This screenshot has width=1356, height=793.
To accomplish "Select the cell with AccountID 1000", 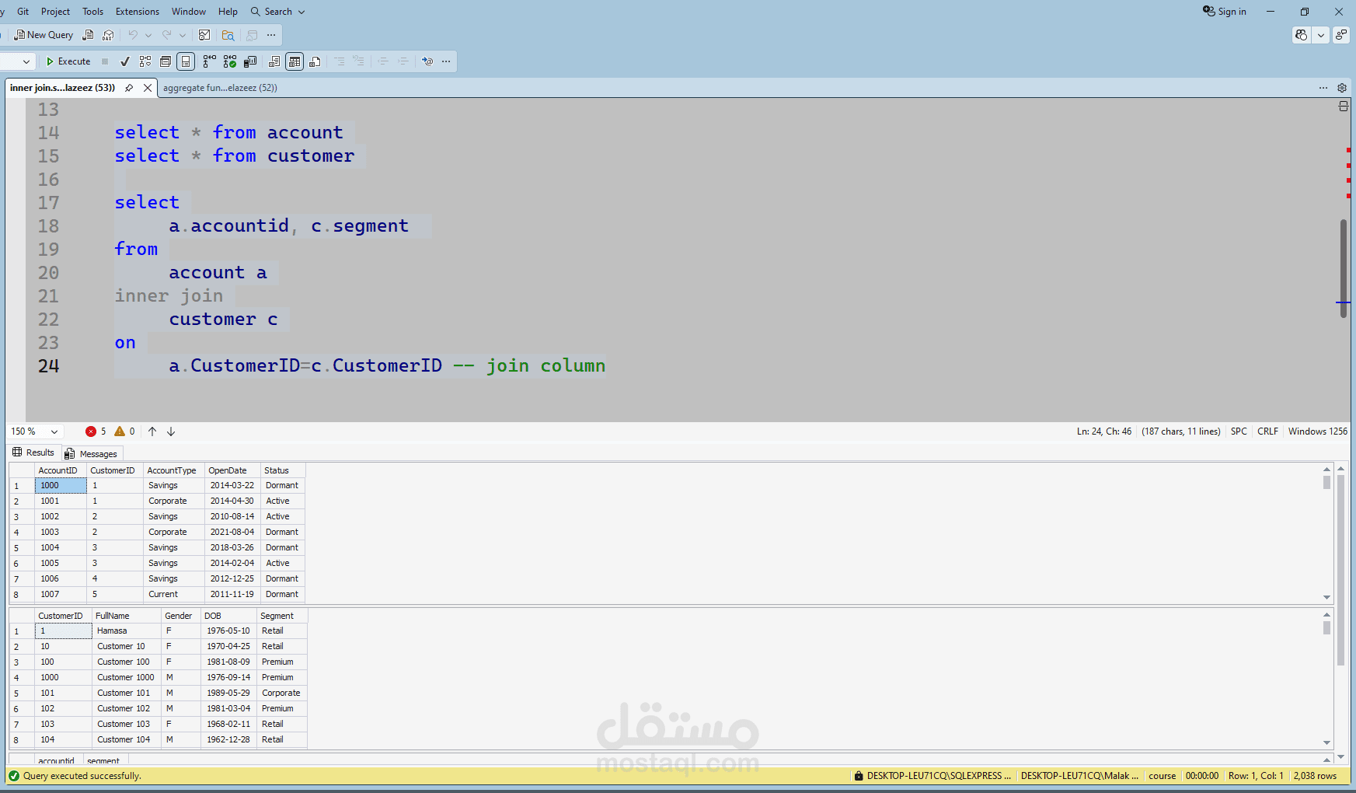I will click(x=61, y=485).
